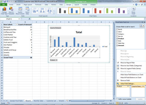Image resolution: width=146 pixels, height=105 pixels.
Task: Choose Move to Legend Fields (Series)
Action: click(131, 69)
